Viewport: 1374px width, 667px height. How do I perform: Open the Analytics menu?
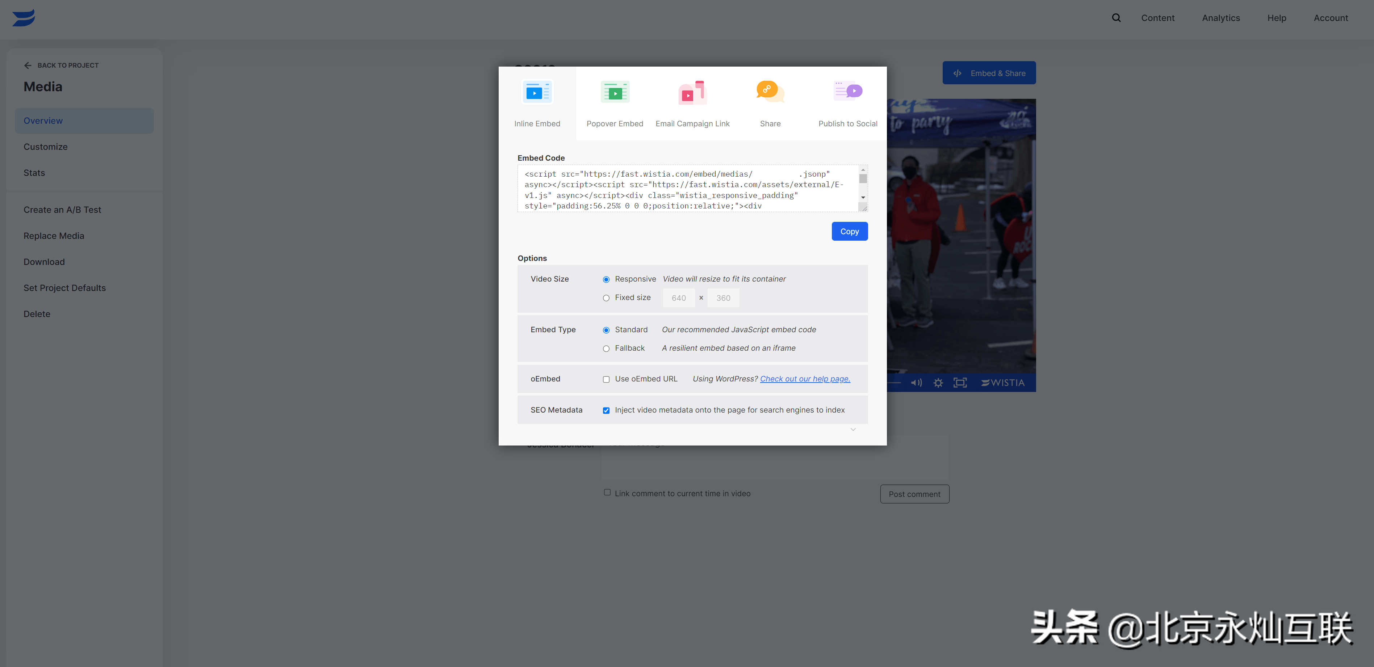tap(1220, 18)
